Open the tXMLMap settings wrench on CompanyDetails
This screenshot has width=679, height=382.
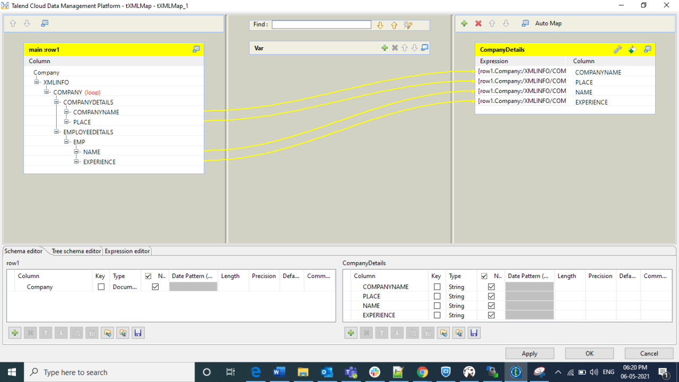pos(617,49)
